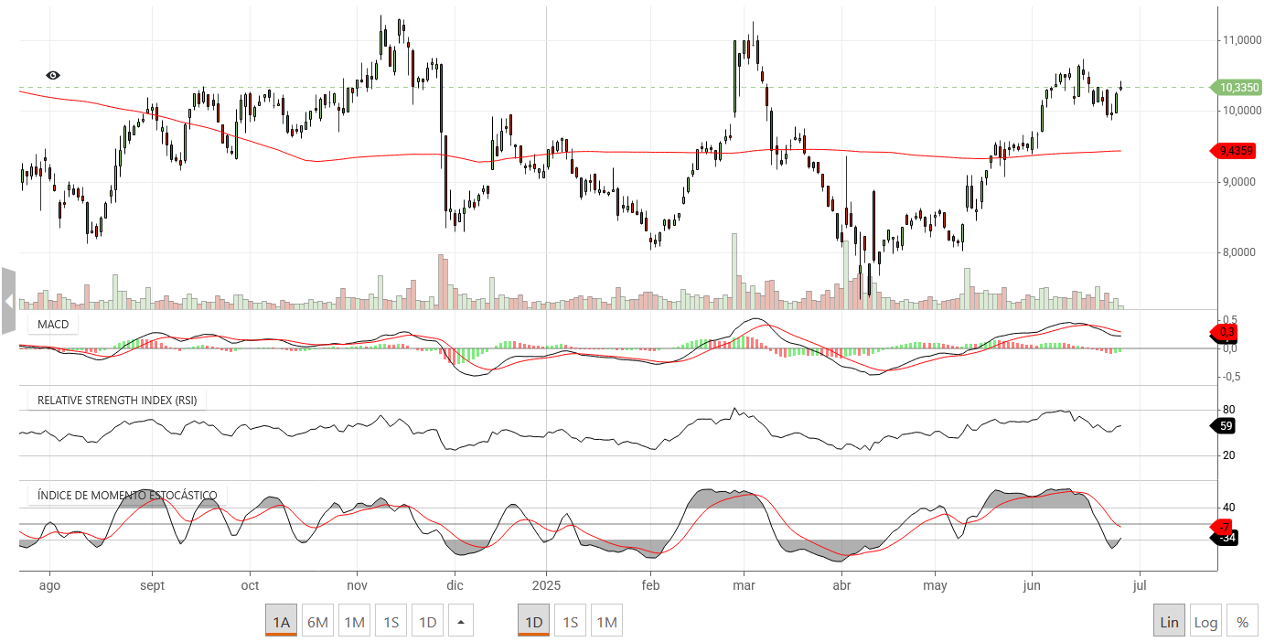Click the sept label on time axis

[154, 585]
